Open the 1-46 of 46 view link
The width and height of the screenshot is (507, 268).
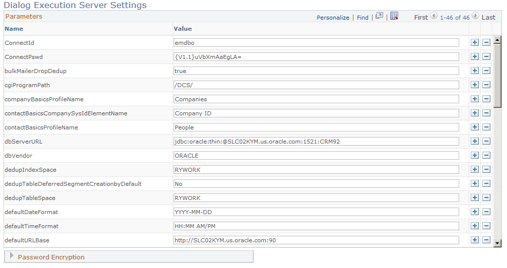[455, 18]
